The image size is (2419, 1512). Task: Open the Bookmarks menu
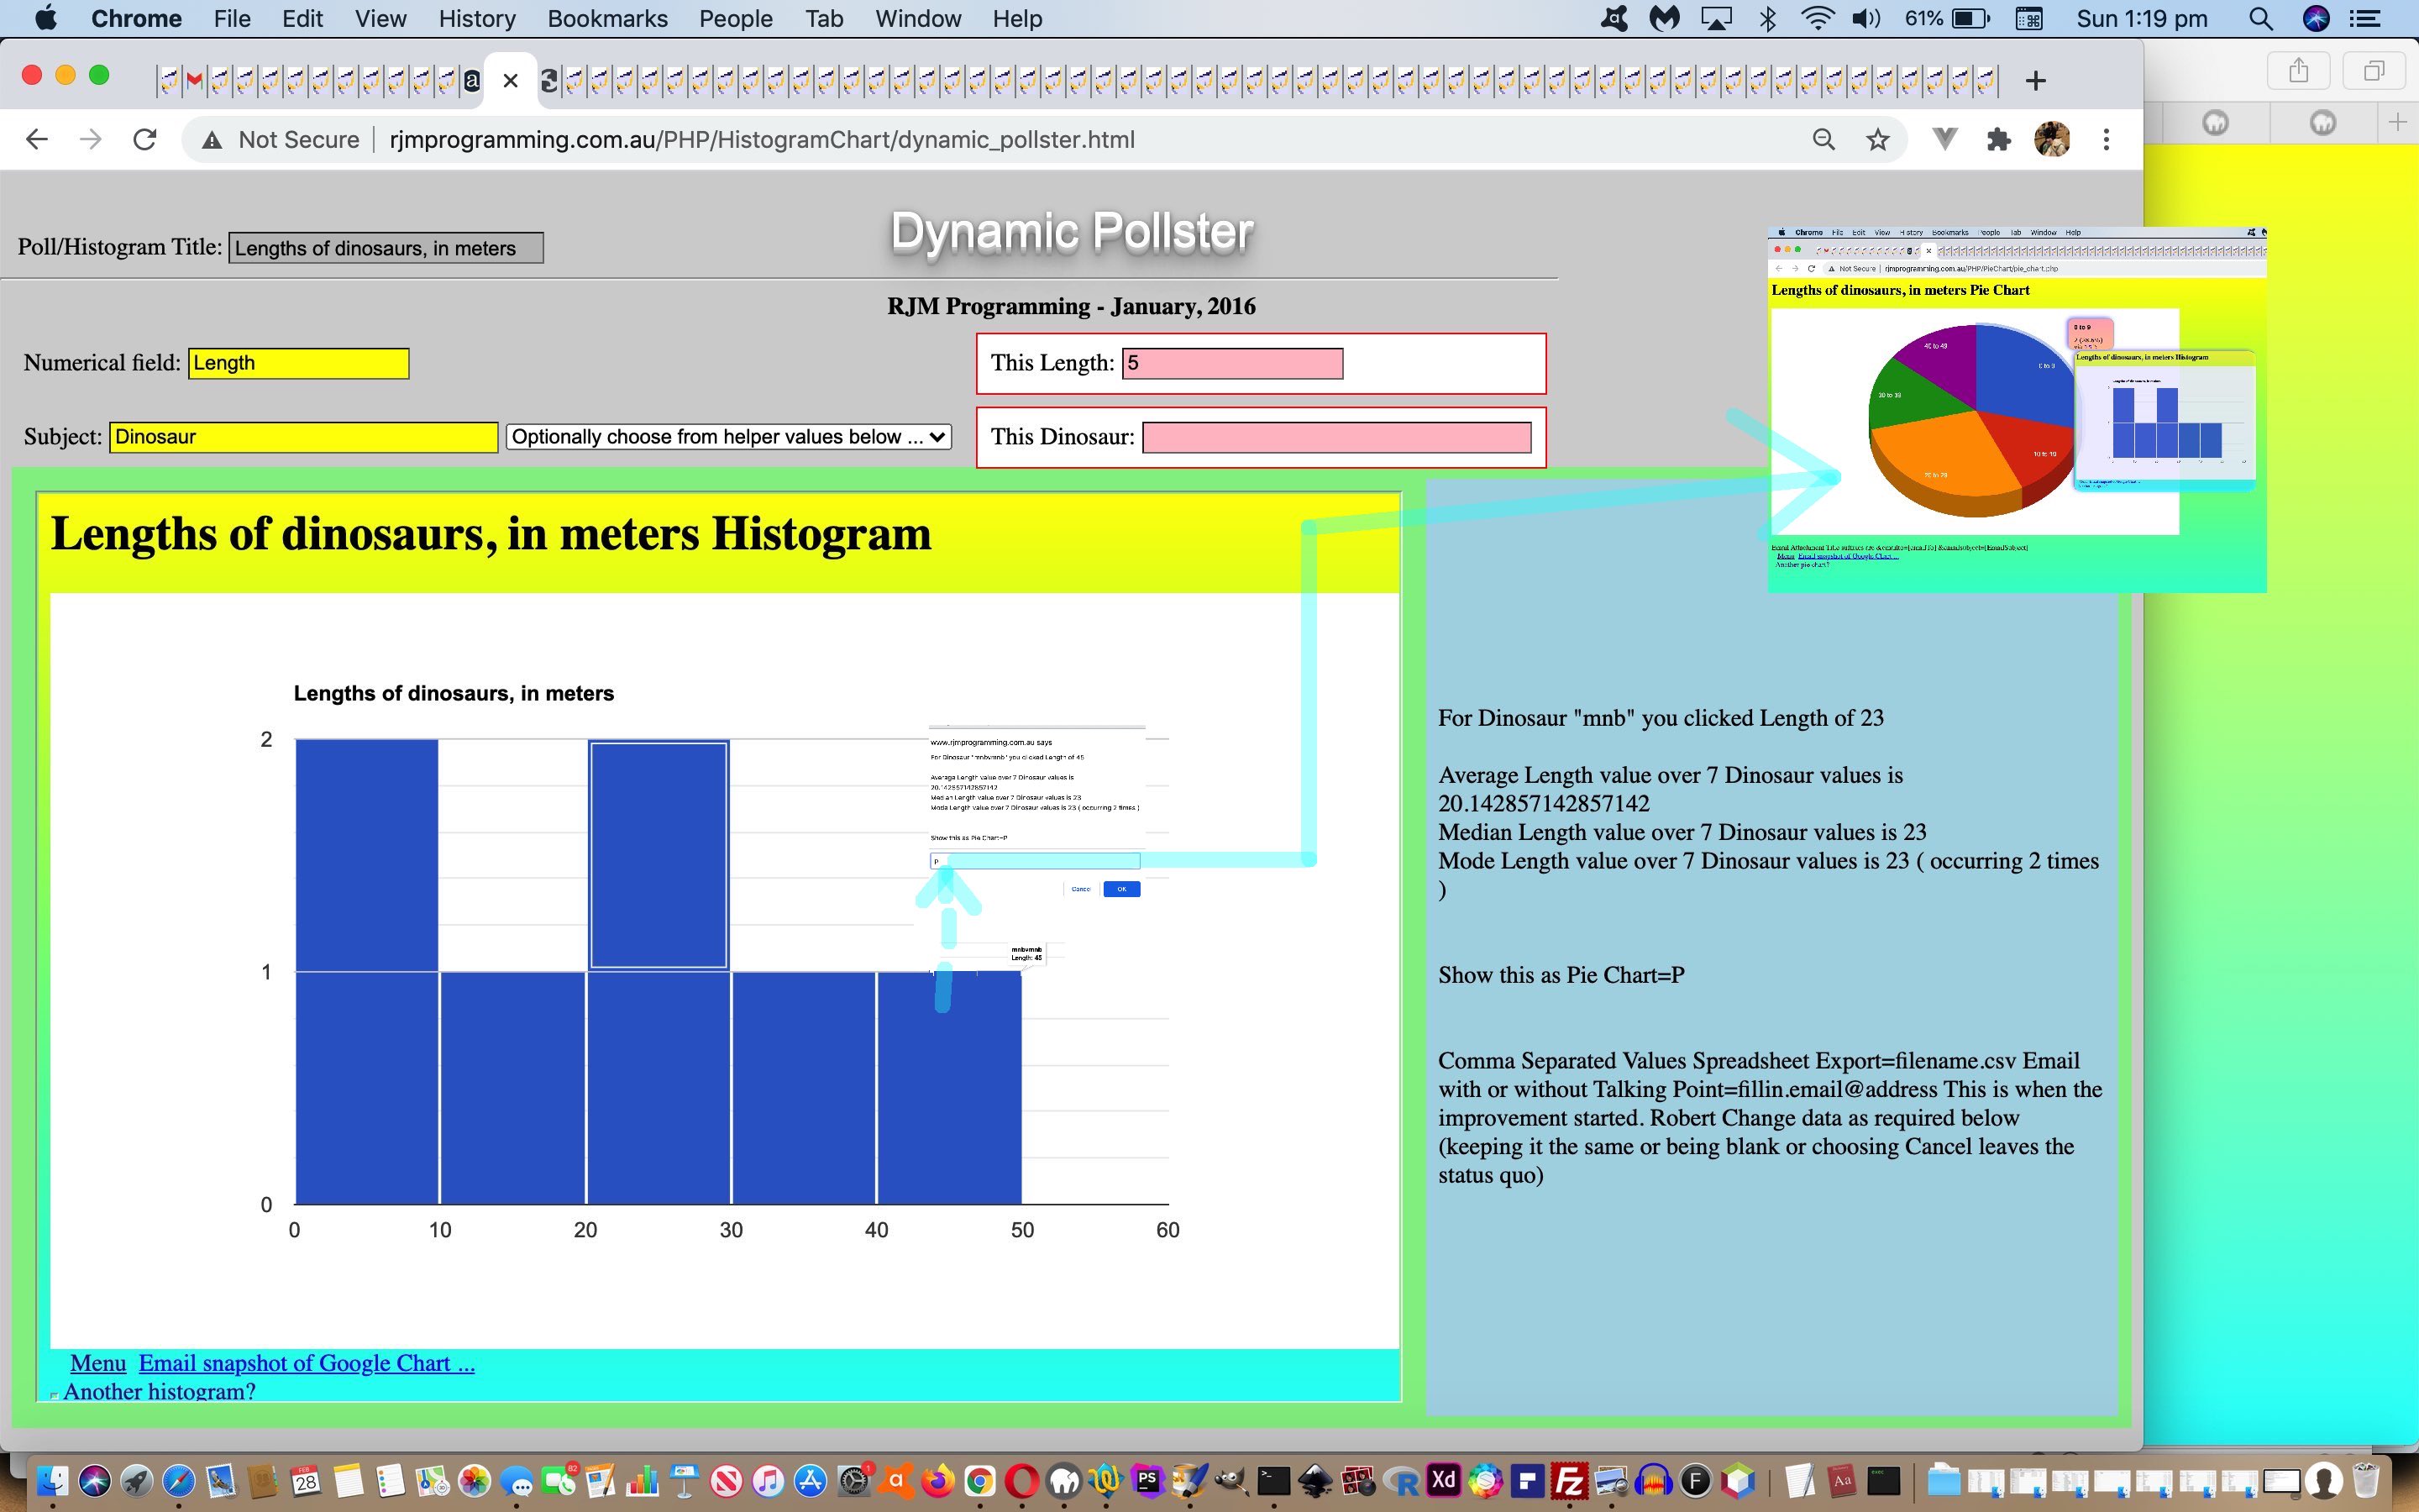coord(606,18)
